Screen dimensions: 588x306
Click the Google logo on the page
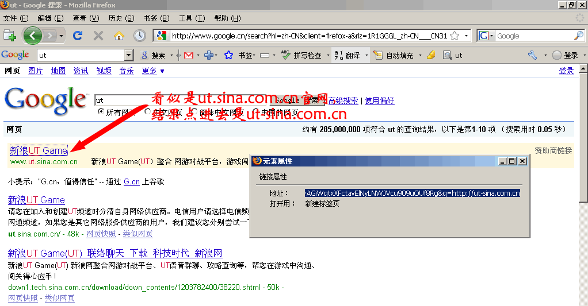46,100
